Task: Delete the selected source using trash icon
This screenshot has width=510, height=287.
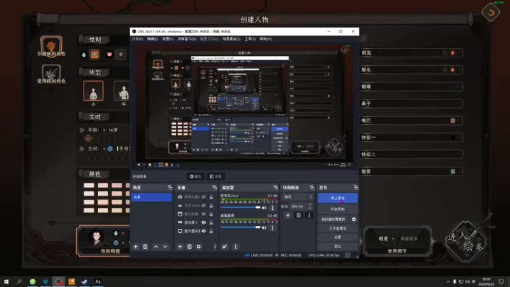Action: coord(189,247)
